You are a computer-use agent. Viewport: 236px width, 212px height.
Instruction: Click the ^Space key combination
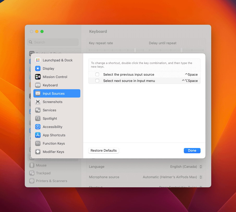(191, 74)
